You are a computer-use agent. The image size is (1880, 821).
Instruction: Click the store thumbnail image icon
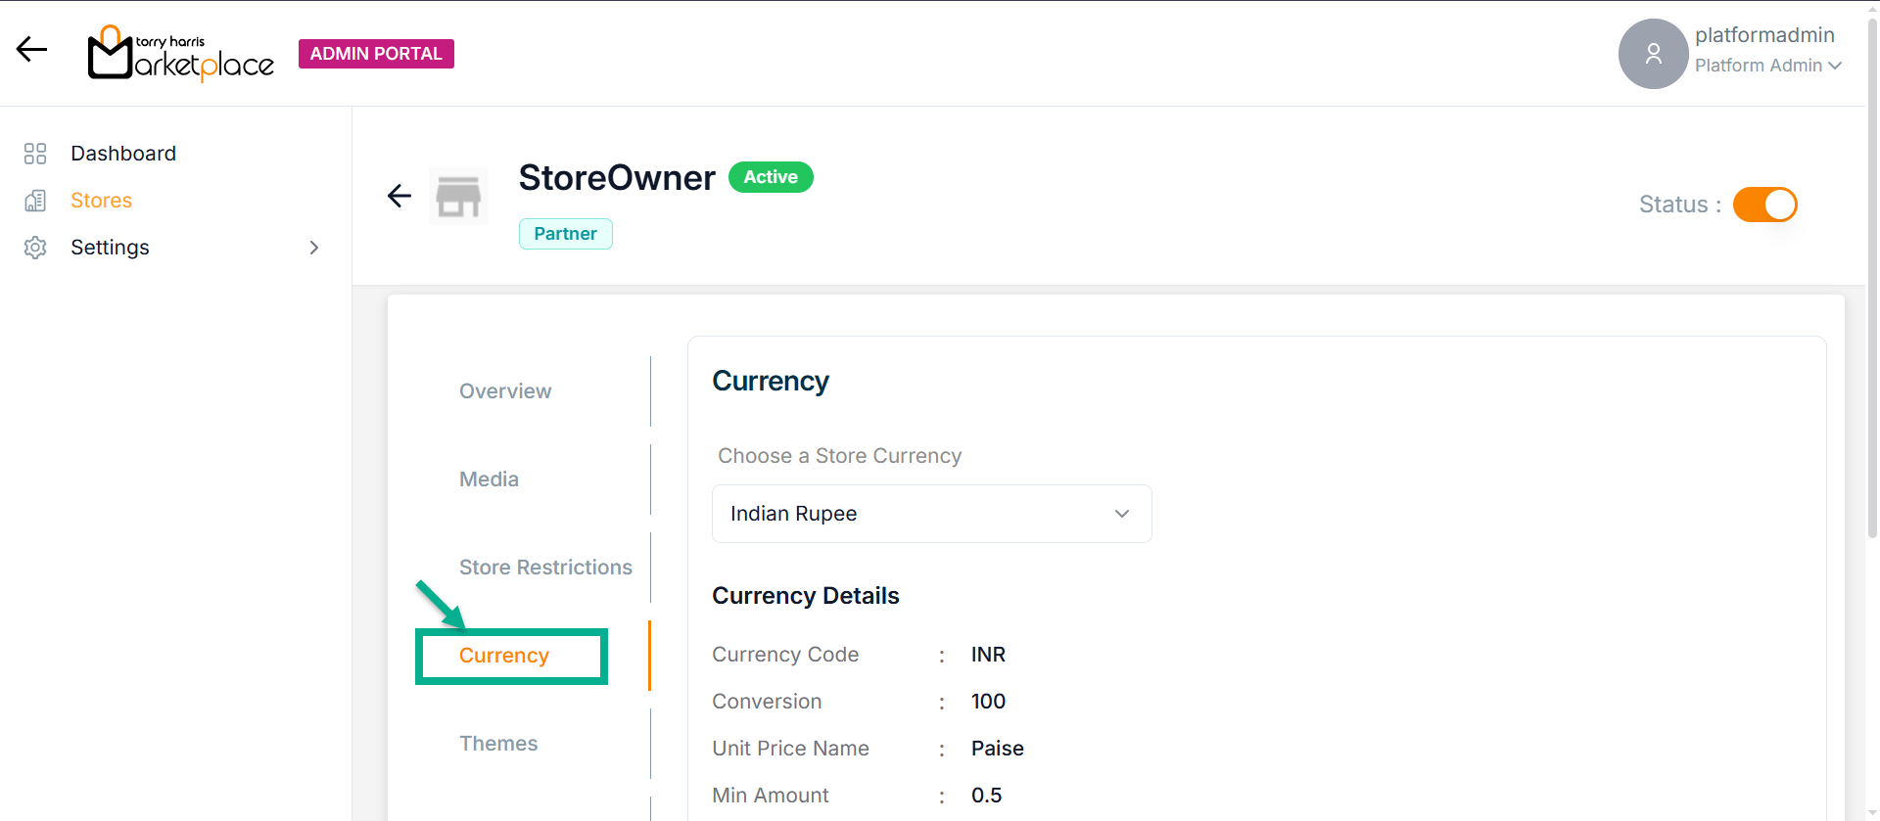click(458, 196)
